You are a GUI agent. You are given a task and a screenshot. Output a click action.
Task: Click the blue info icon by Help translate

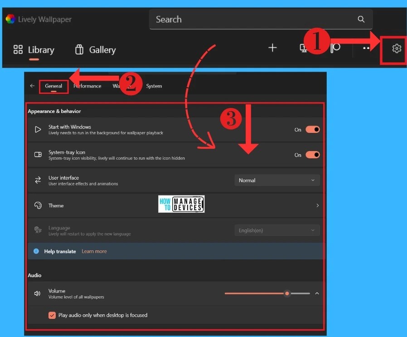coord(36,251)
